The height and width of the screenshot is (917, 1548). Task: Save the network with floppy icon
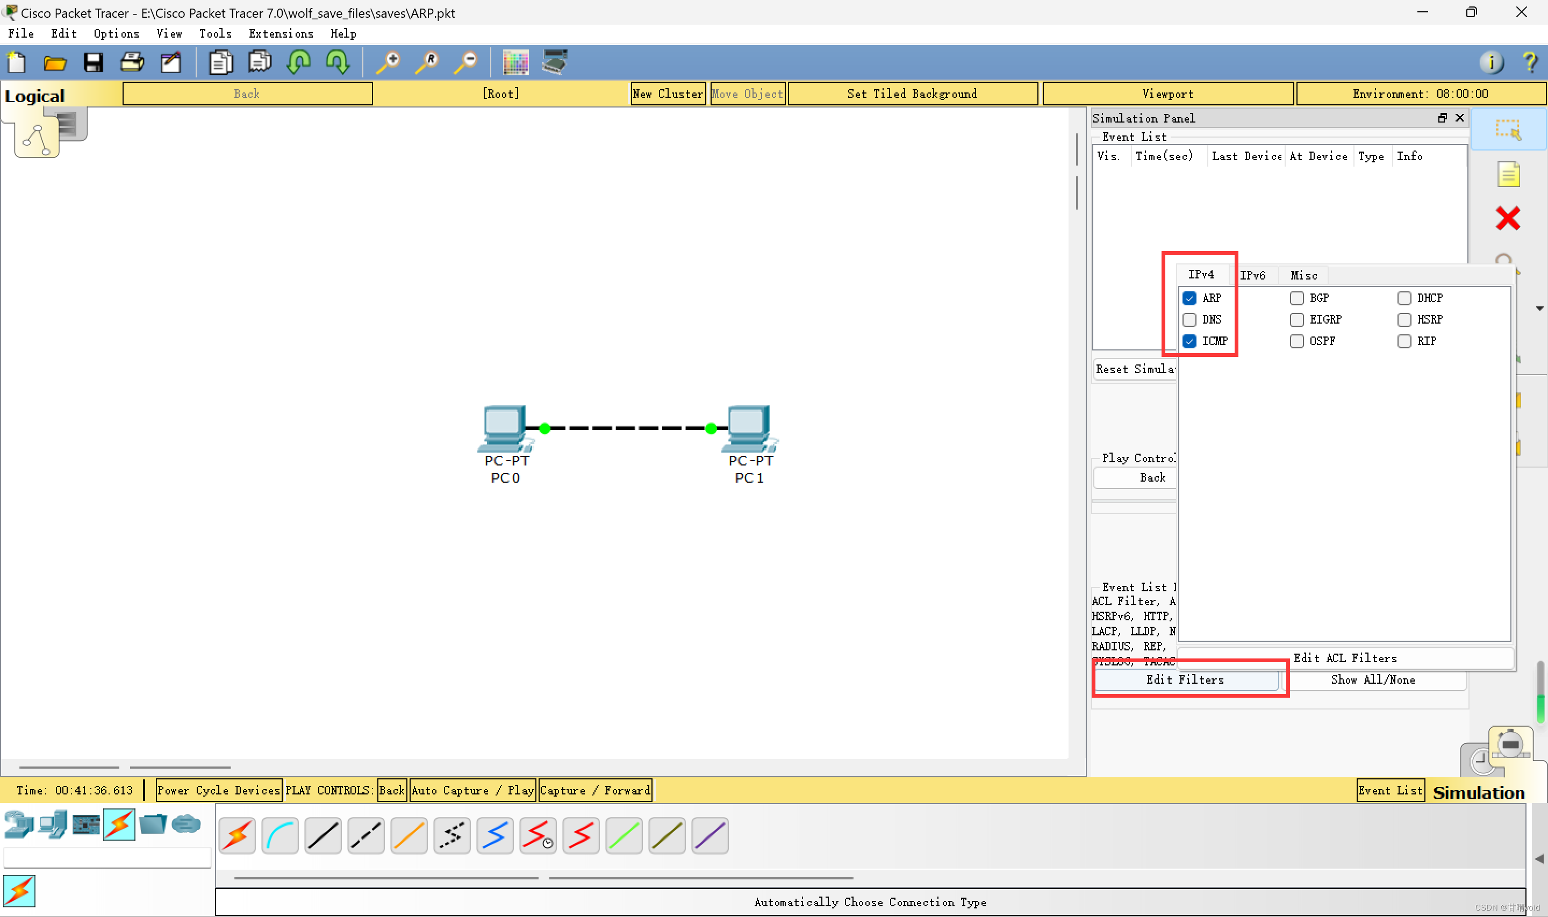pos(94,62)
